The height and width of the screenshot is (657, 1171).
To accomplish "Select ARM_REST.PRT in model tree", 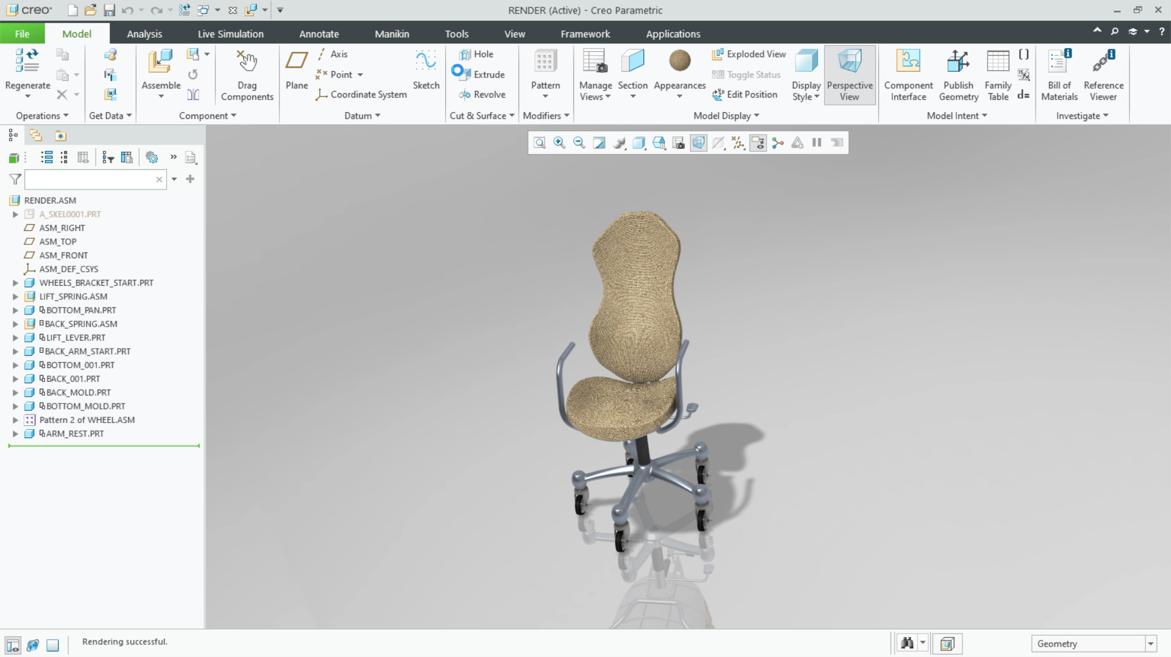I will click(75, 434).
